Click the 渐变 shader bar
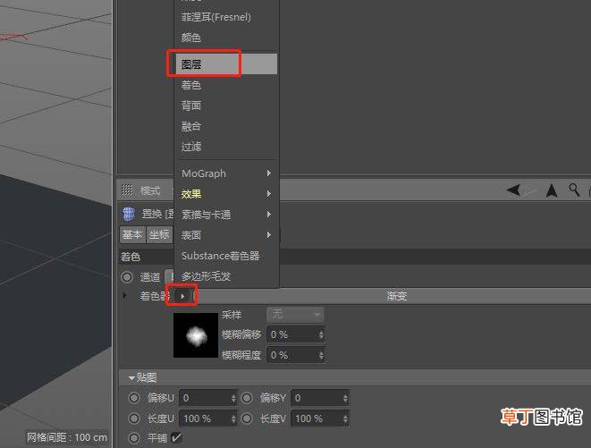This screenshot has width=591, height=448. click(x=394, y=296)
